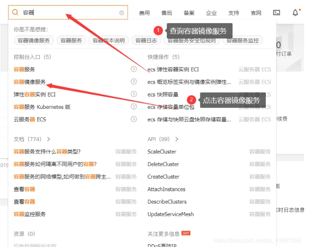Open the ScaleCluster API entry
The image size is (310, 249).
(x=162, y=152)
